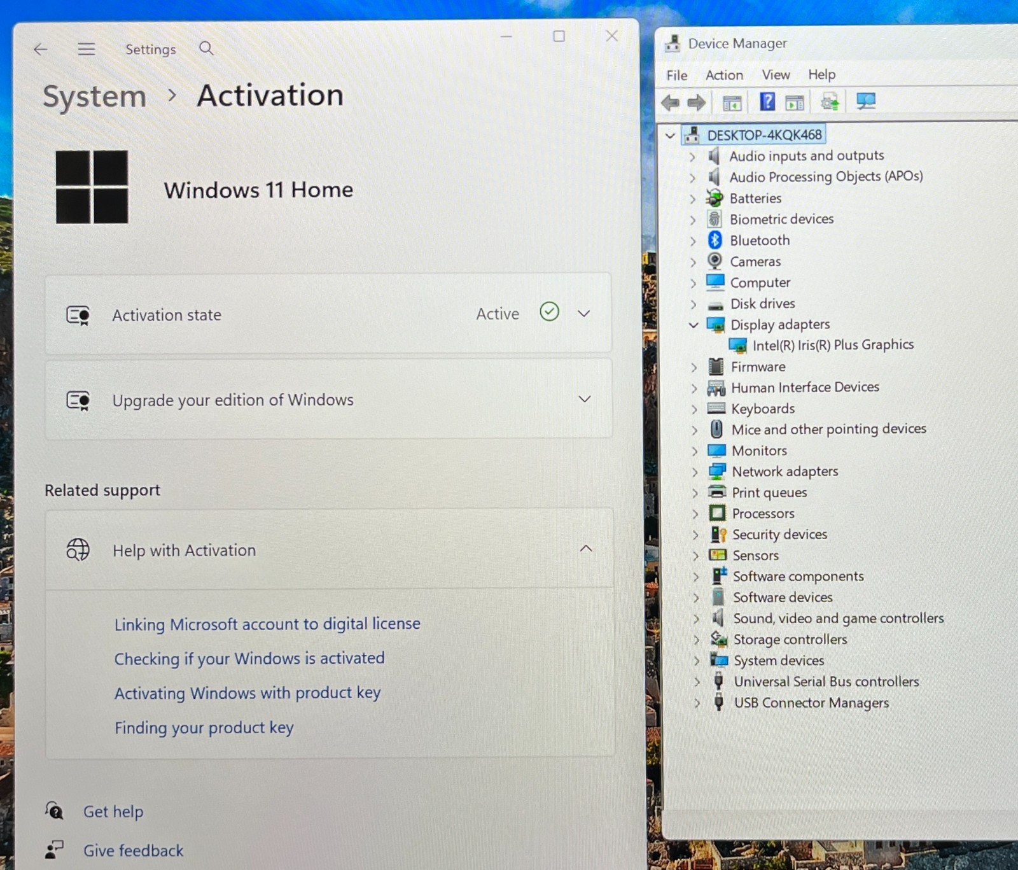
Task: Open Checking if your Windows is activated link
Action: point(249,658)
